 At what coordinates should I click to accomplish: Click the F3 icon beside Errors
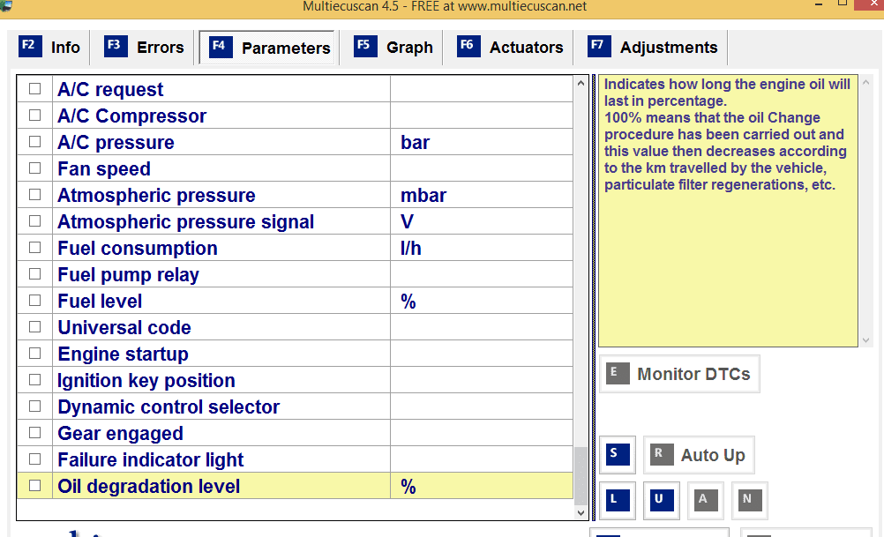[116, 47]
